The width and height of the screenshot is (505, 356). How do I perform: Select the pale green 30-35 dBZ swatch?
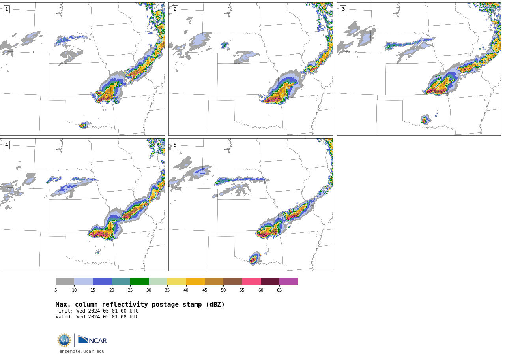click(158, 282)
